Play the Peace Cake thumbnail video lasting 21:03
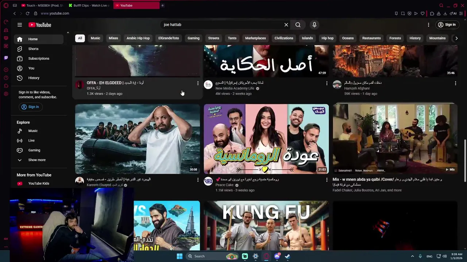The image size is (467, 262). coord(266,139)
